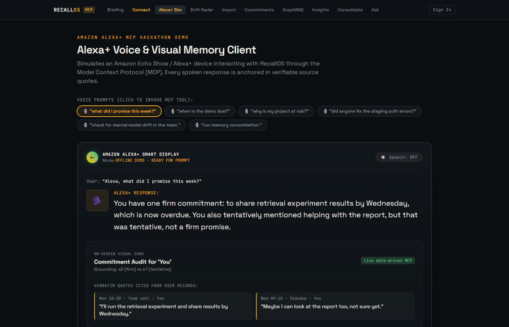Click microphone icon on memory consolidation prompt
Viewport: 509px width, 327px height.
[197, 125]
